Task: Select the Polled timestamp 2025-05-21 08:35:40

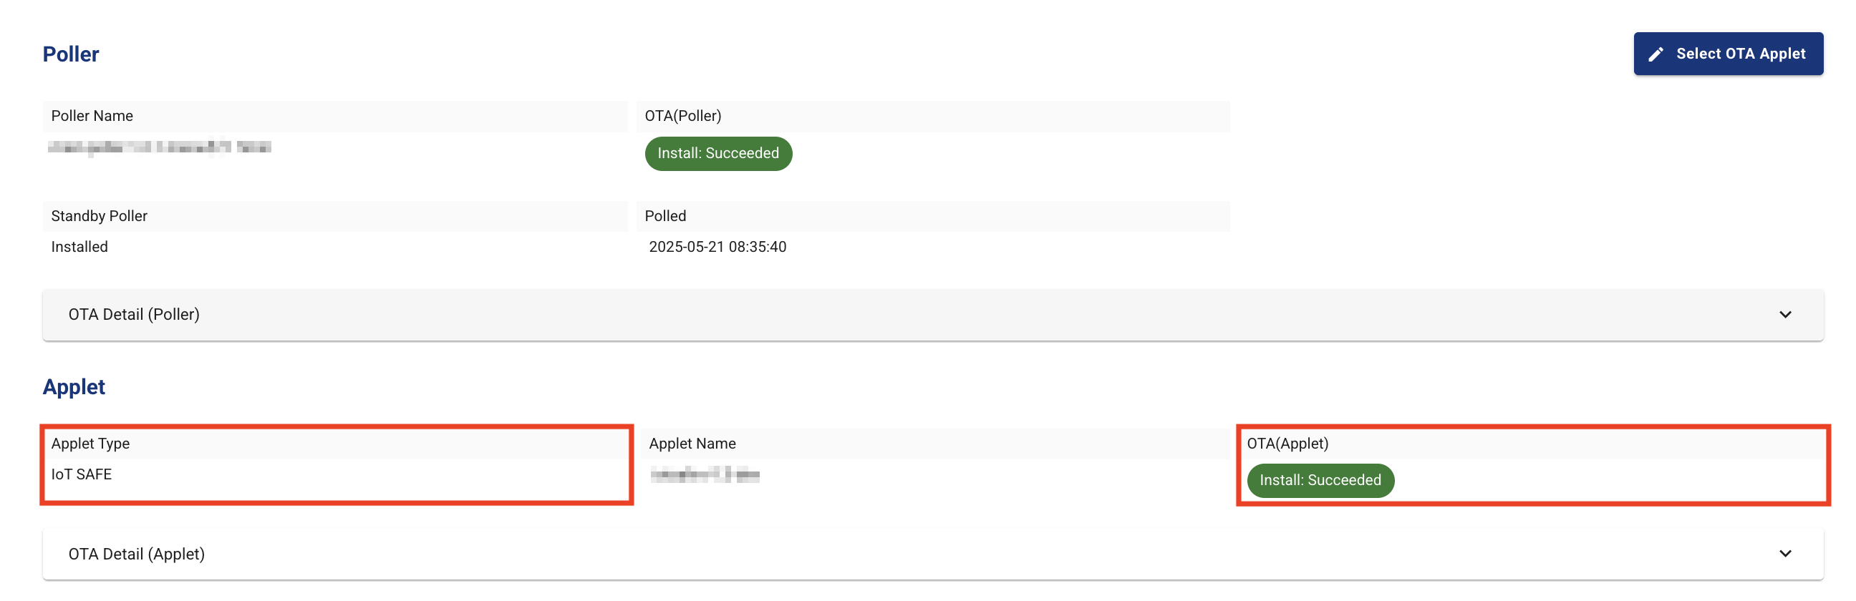Action: click(717, 247)
